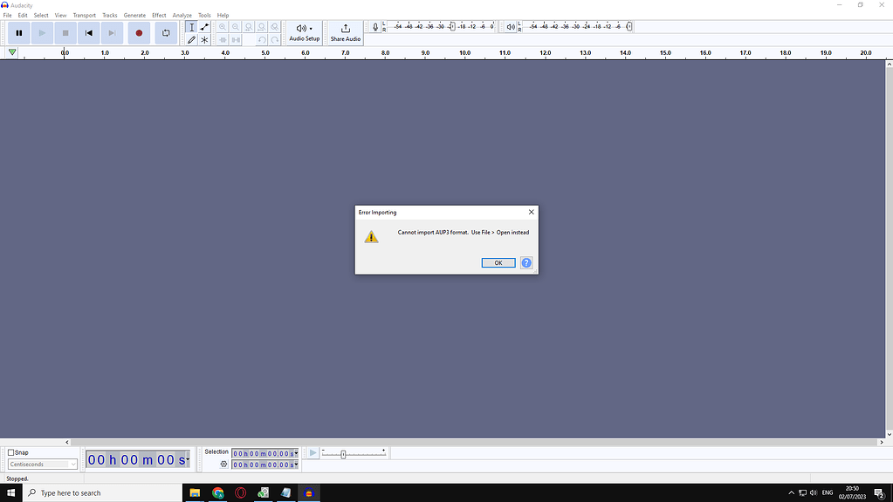Open the Transport menu
Screen dimensions: 893x502
pos(84,15)
